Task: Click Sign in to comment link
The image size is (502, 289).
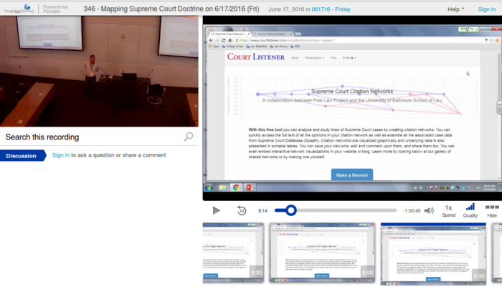Action: tap(61, 155)
